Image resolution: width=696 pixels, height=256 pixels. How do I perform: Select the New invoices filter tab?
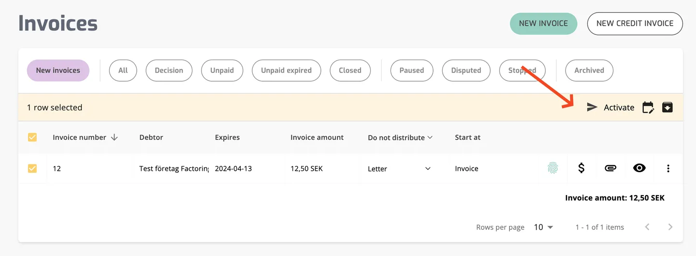click(x=58, y=70)
